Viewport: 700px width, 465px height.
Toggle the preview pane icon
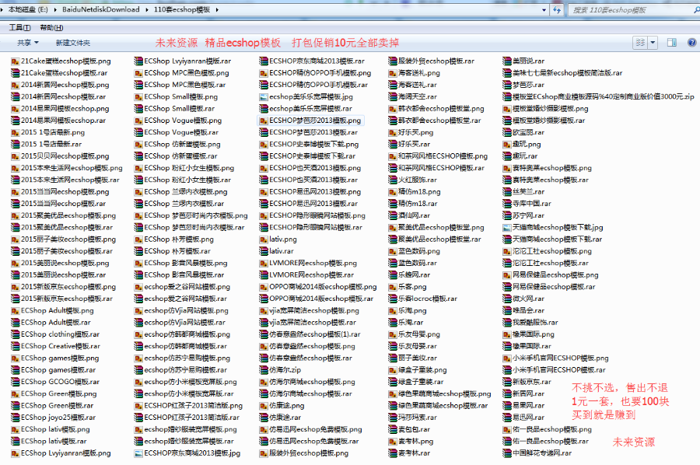[671, 43]
